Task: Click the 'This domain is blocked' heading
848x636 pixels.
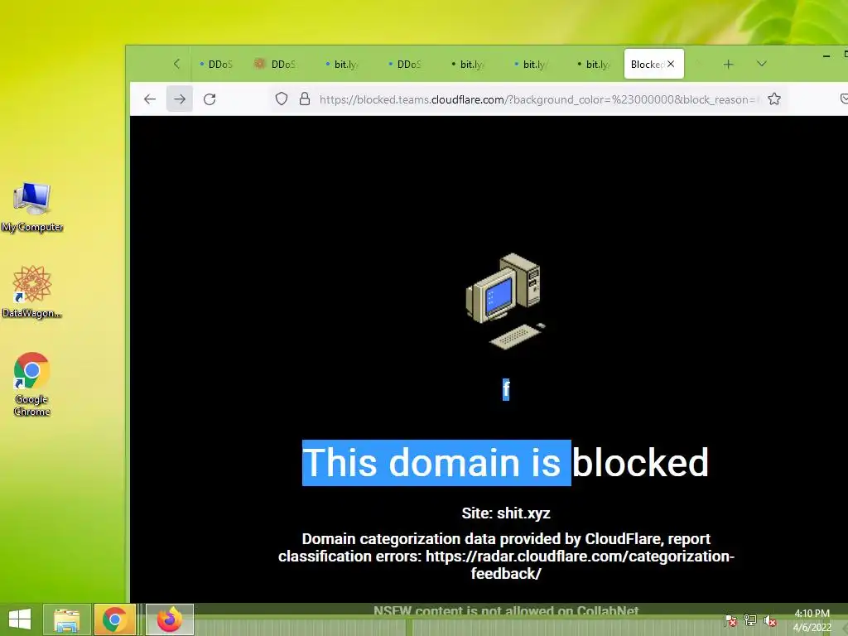Action: (505, 463)
